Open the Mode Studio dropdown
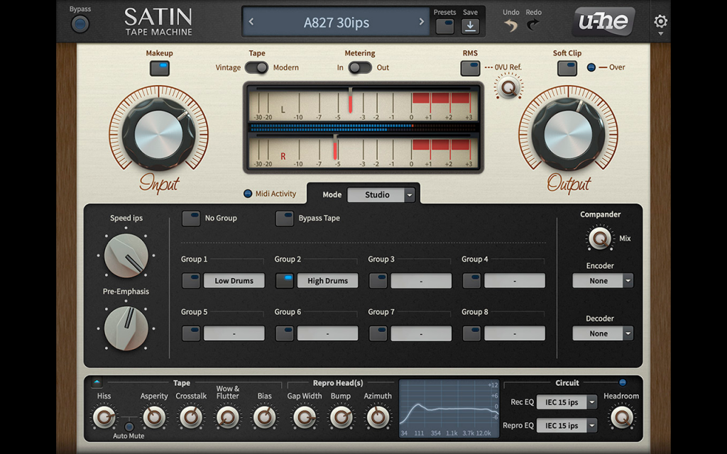 (381, 195)
